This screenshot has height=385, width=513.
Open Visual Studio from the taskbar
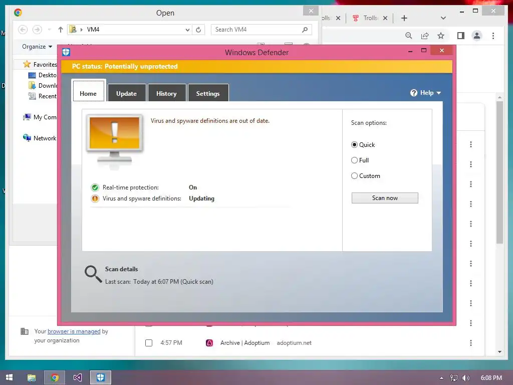78,377
